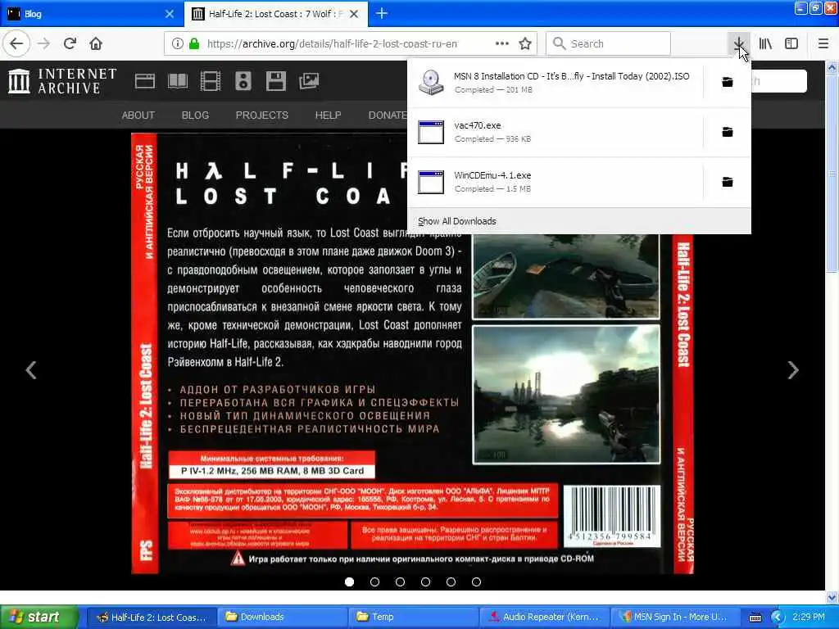
Task: Go to the browser Home page
Action: (96, 43)
